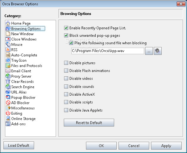Check Disable Java Applets
Viewport: 187px width, 153px height.
(x=66, y=110)
